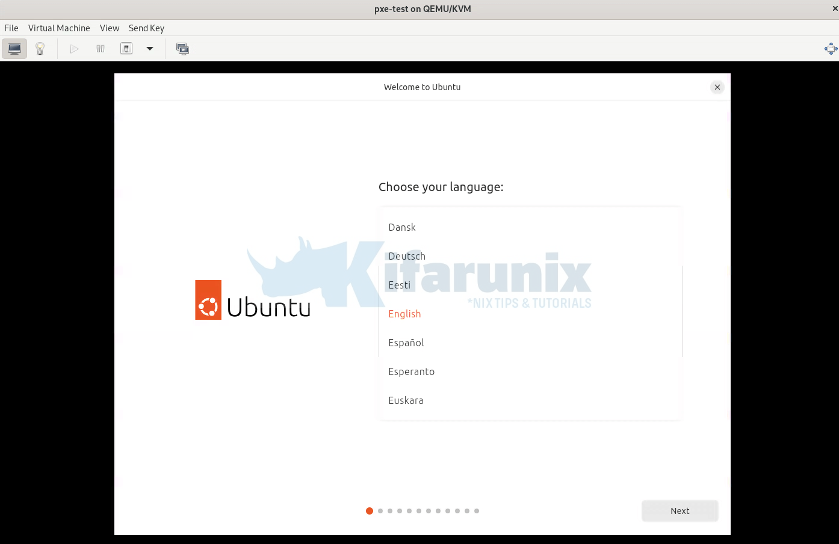Pause the virtual machine

[101, 49]
